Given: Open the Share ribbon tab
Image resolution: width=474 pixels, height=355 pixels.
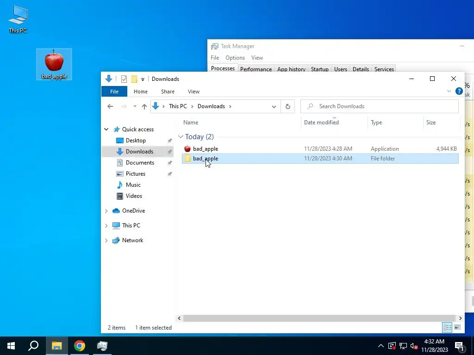Looking at the screenshot, I should (x=168, y=92).
